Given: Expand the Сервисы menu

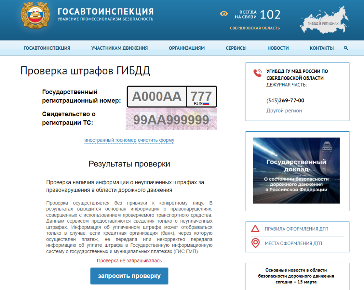Looking at the screenshot, I should coord(236,48).
